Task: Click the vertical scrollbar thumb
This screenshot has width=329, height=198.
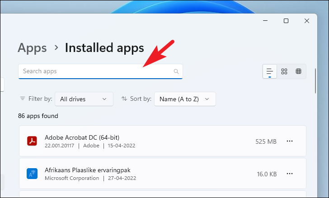Action: pyautogui.click(x=315, y=81)
